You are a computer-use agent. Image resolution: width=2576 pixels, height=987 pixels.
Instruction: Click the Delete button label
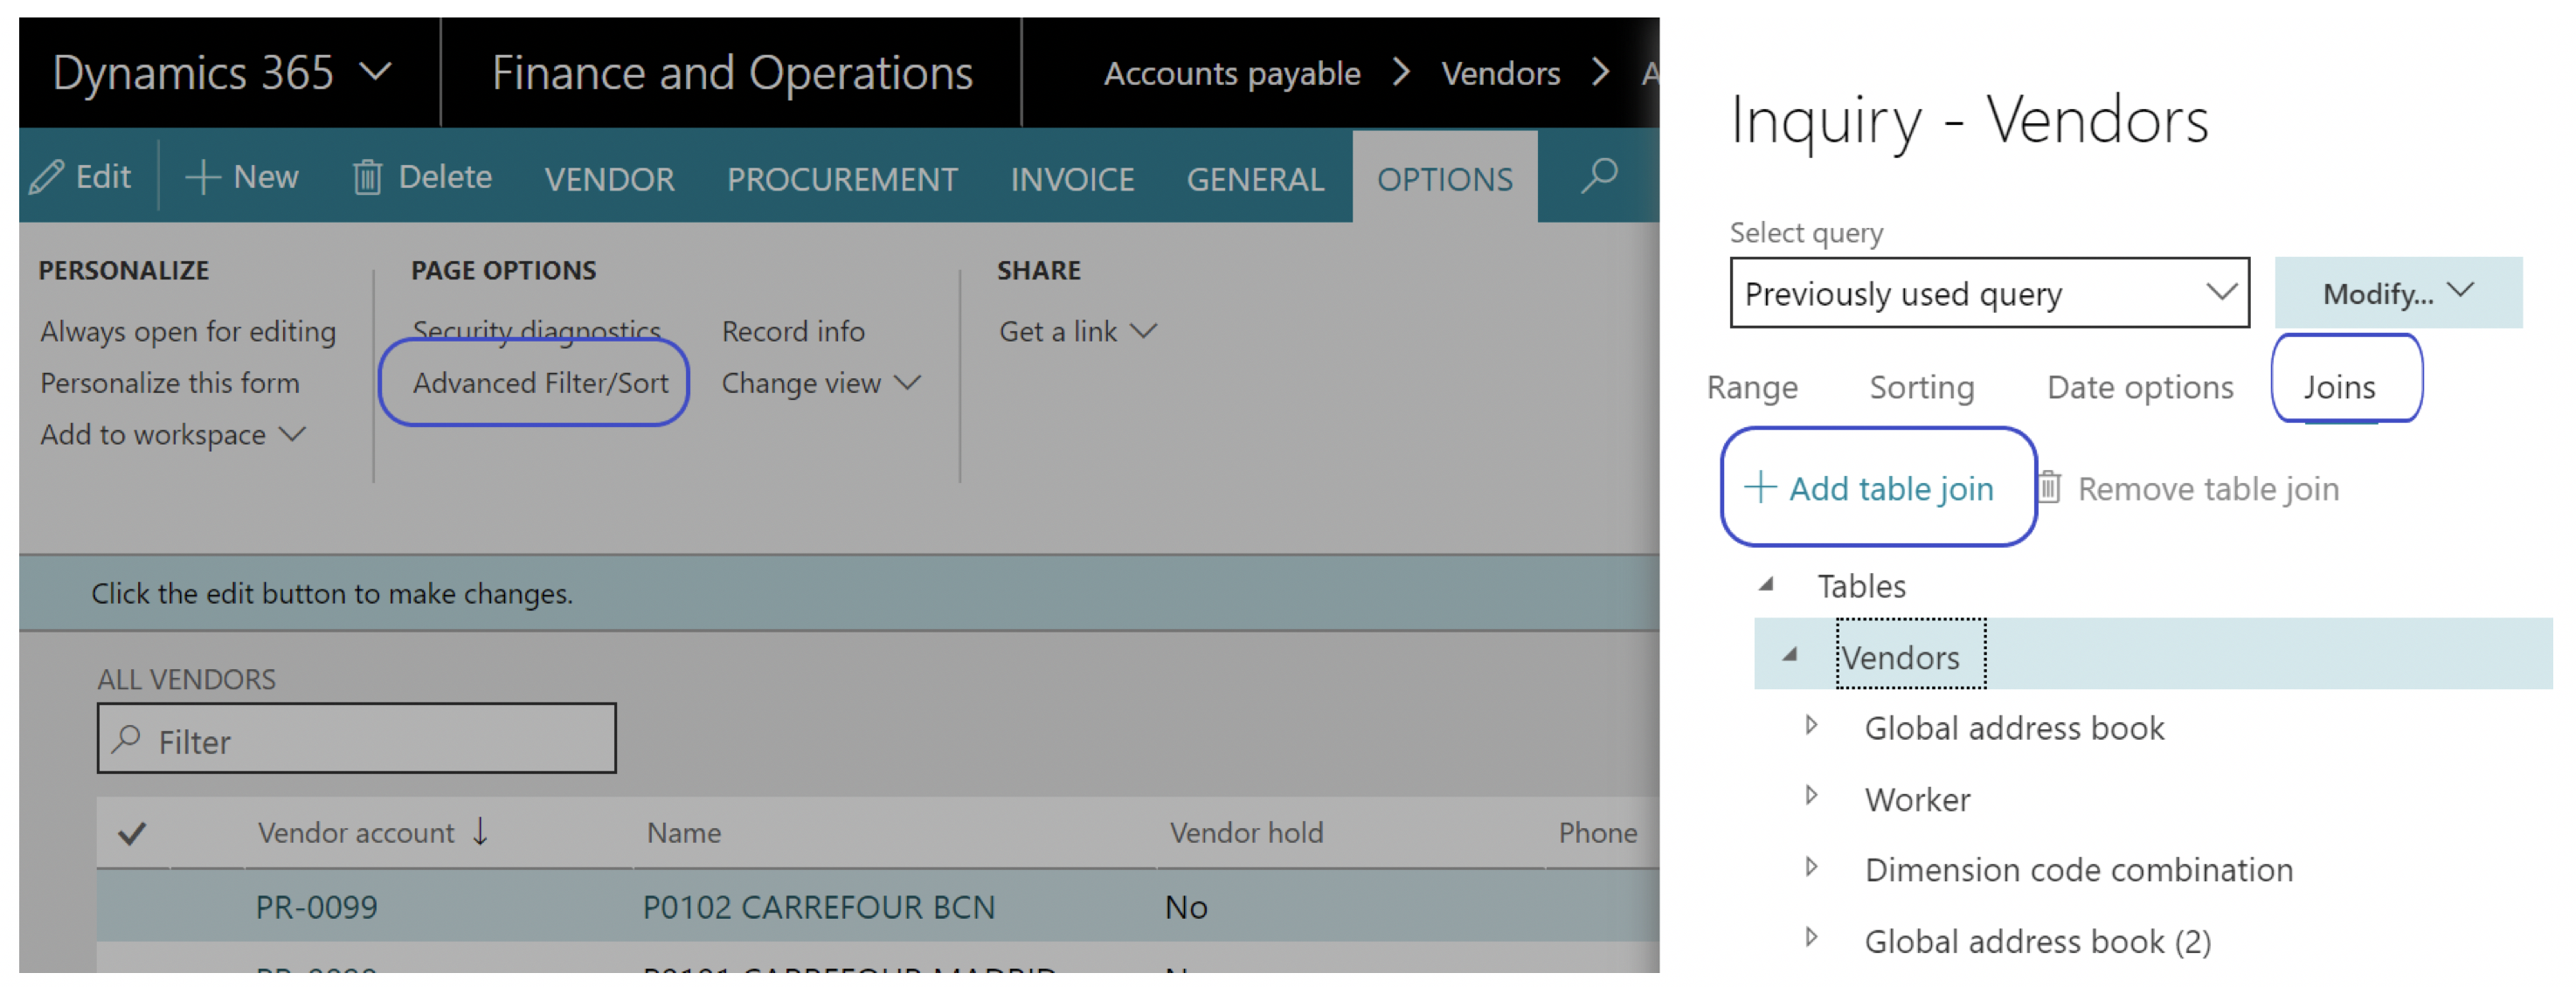pyautogui.click(x=445, y=177)
